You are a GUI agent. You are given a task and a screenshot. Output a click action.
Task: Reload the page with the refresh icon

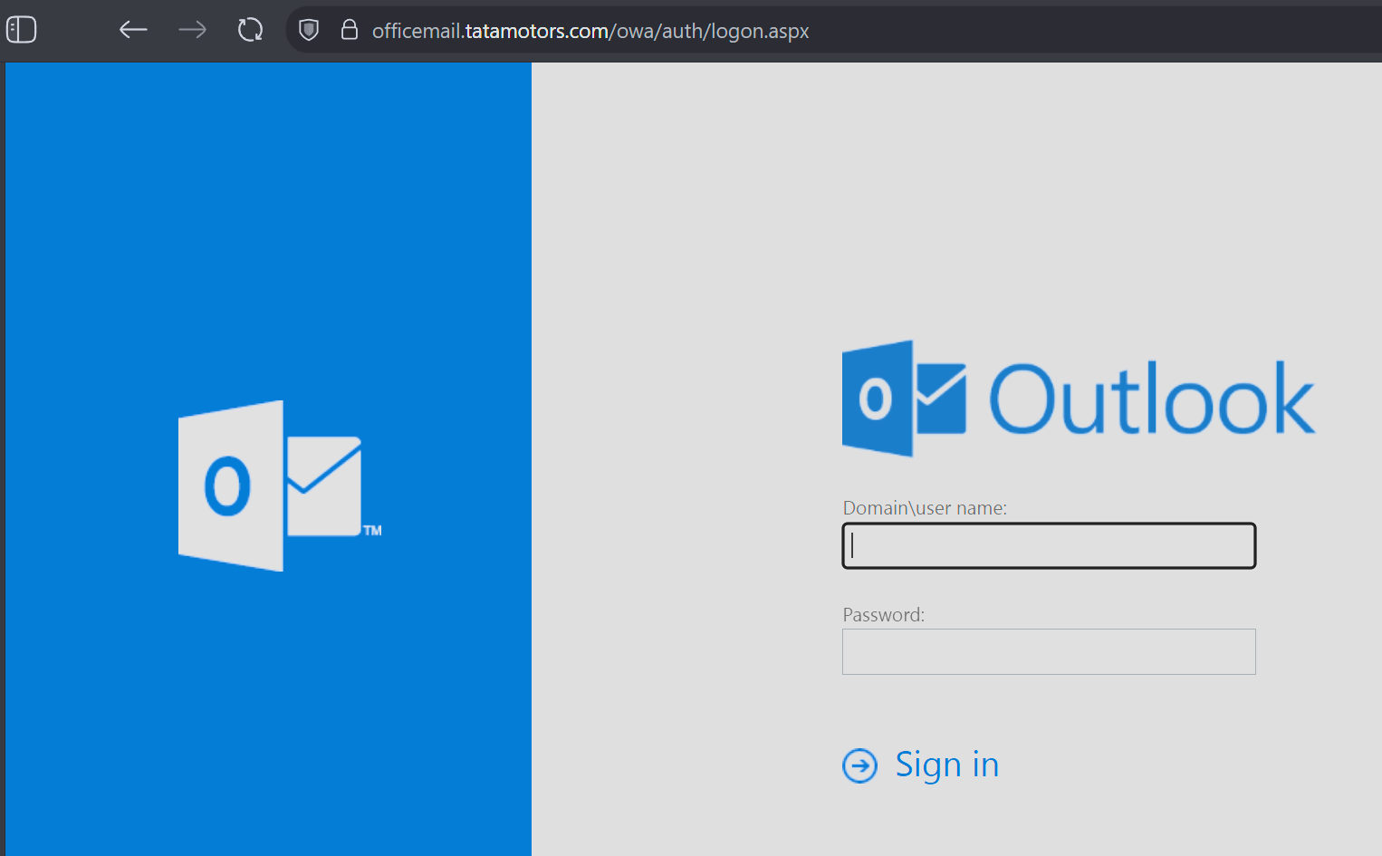pyautogui.click(x=250, y=30)
